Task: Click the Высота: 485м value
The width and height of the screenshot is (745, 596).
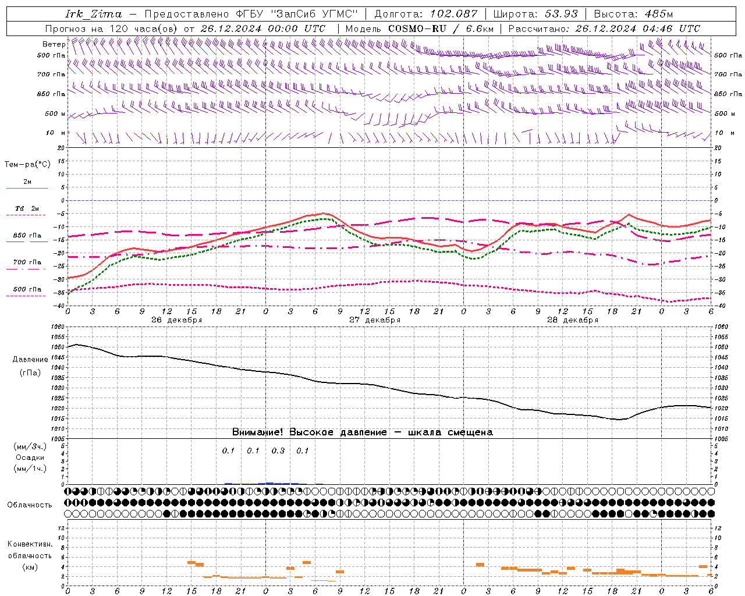Action: click(633, 14)
